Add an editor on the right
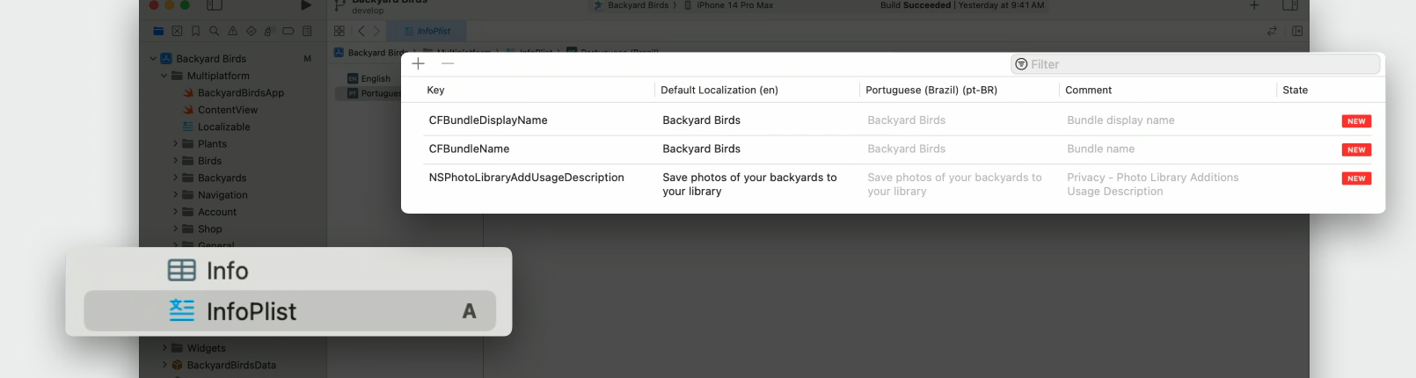Viewport: 1416px width, 378px height. [1297, 31]
